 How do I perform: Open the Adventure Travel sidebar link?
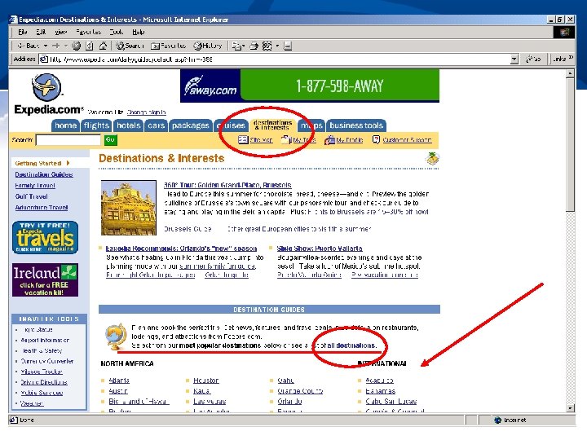42,207
